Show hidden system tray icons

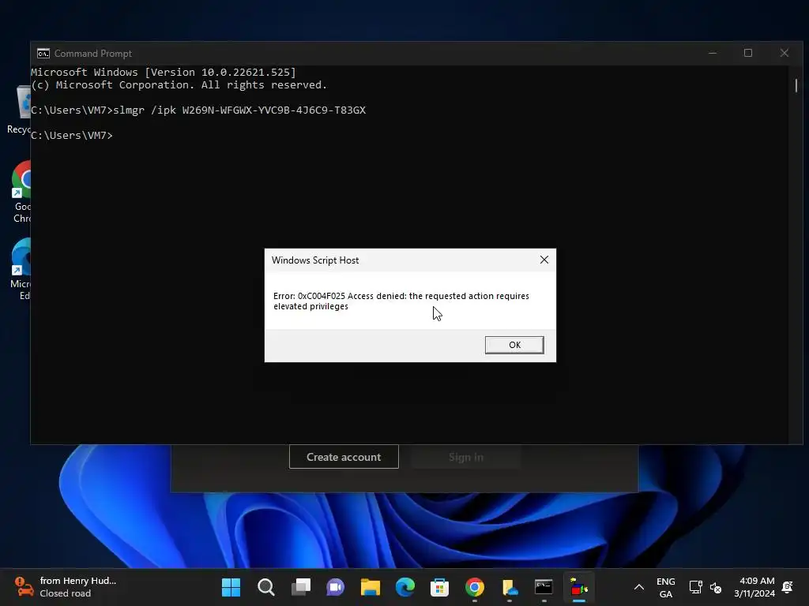(x=638, y=587)
